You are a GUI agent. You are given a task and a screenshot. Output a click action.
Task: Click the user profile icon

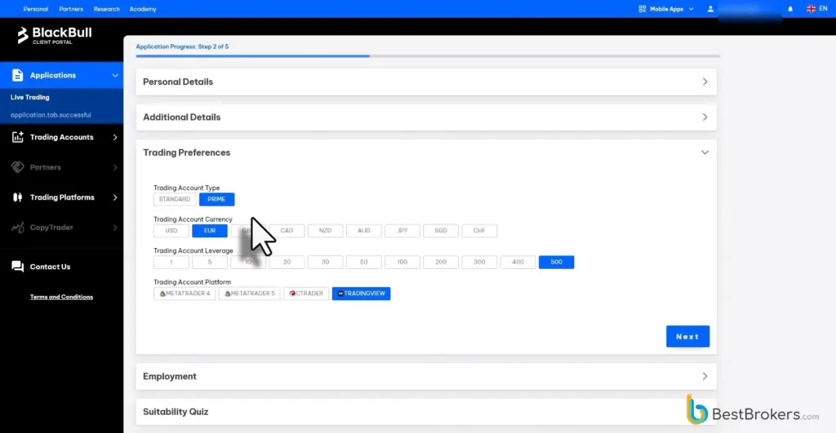tap(710, 9)
